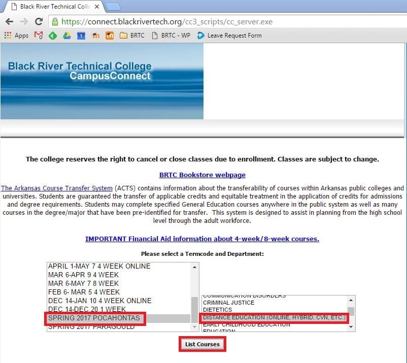Viewport: 407px width, 363px height.
Task: Click the List Courses button
Action: point(202,344)
